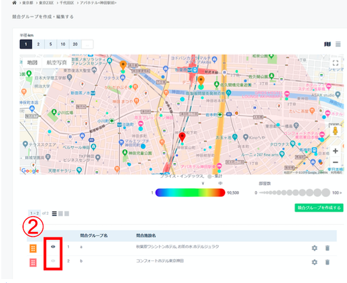
Task: Select radius 10 km button
Action: [x=63, y=44]
